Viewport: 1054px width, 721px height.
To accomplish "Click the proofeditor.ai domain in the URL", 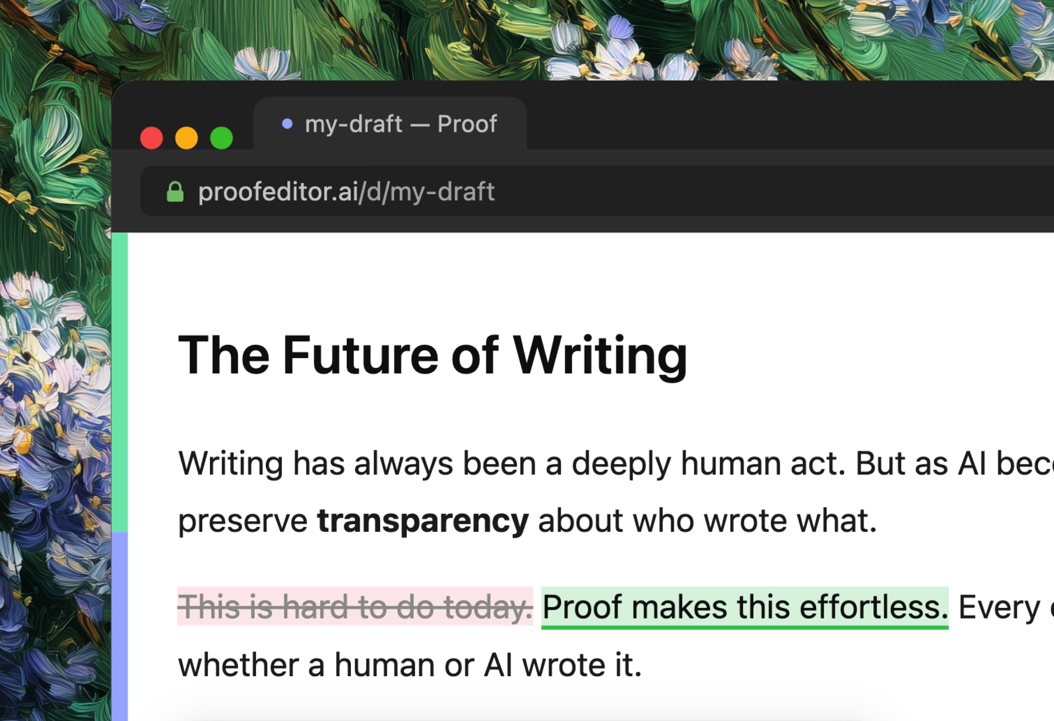I will 278,192.
